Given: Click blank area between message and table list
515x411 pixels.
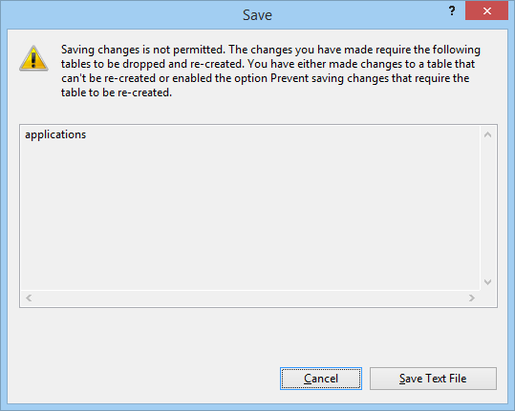Looking at the screenshot, I should click(x=257, y=113).
